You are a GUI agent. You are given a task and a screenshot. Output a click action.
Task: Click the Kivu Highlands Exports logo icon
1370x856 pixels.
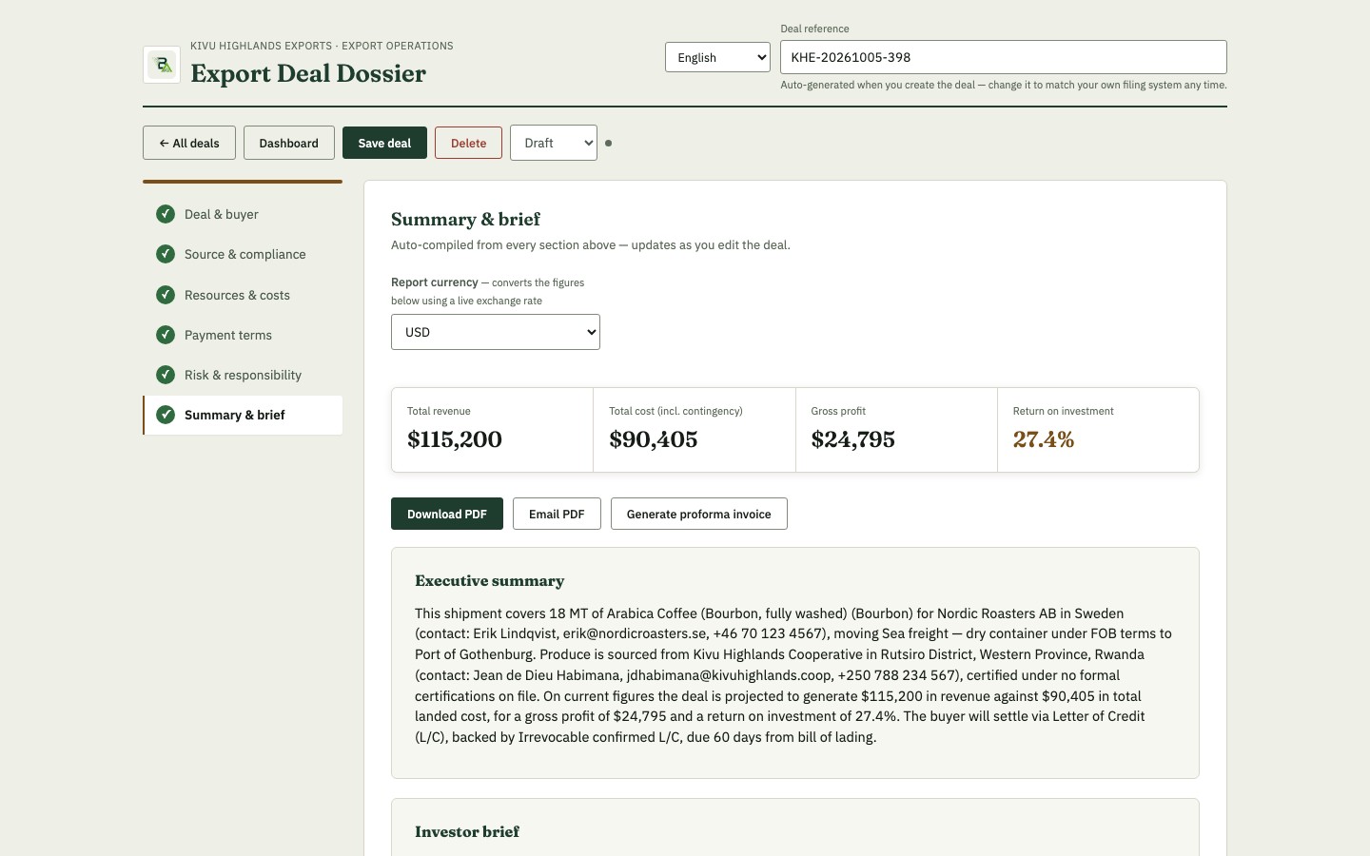162,65
